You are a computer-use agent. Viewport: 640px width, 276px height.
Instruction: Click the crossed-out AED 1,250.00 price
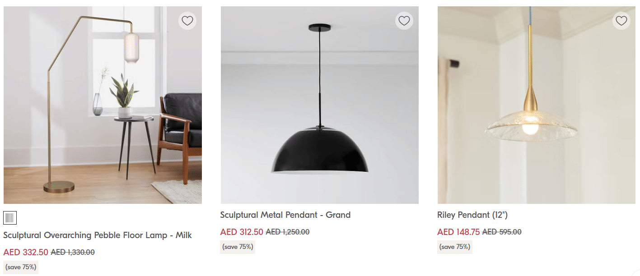288,232
